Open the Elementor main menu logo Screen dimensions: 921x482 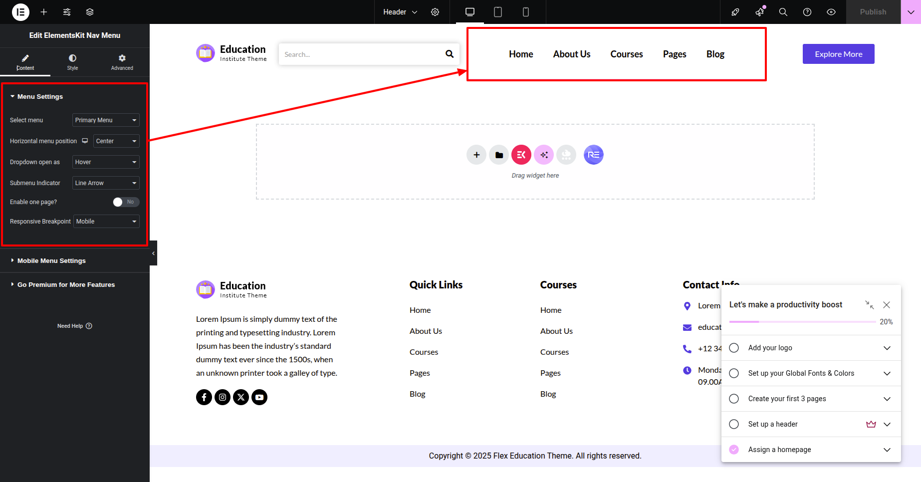[20, 12]
